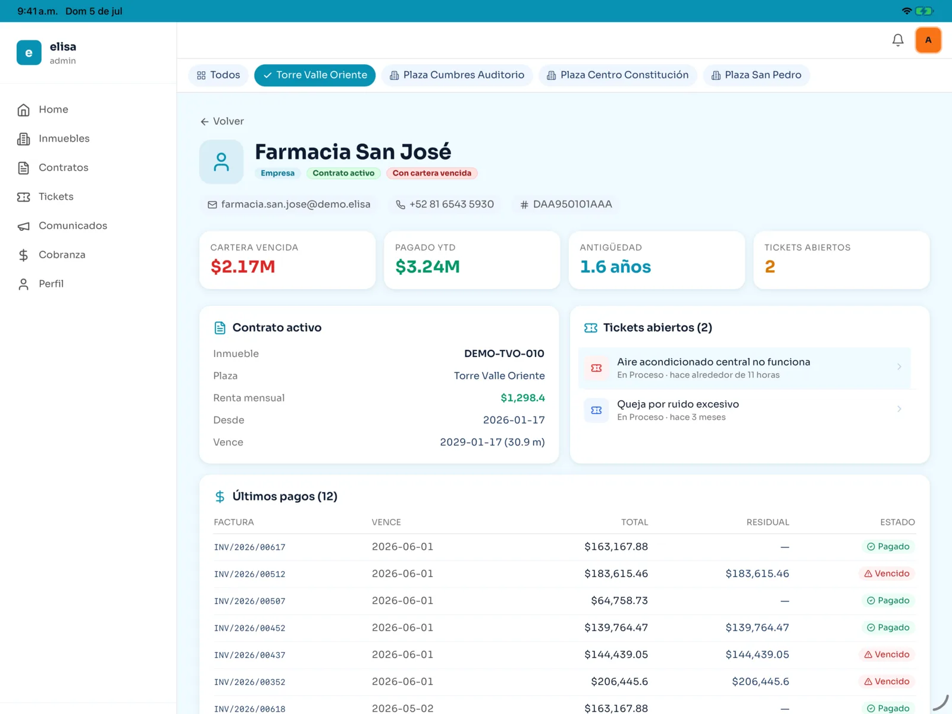This screenshot has height=714, width=952.
Task: Click invoice INV/2026/00617
Action: coord(250,547)
